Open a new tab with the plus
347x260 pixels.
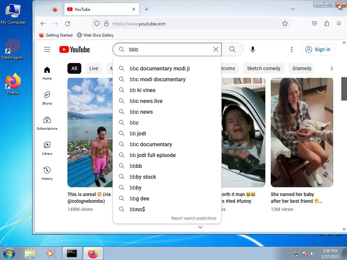coord(146,9)
